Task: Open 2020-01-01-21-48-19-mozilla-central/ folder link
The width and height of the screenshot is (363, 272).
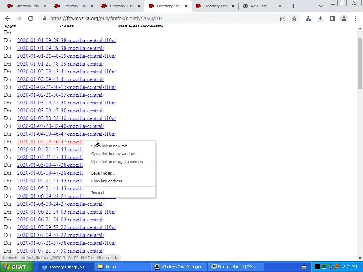Action: click(60, 64)
